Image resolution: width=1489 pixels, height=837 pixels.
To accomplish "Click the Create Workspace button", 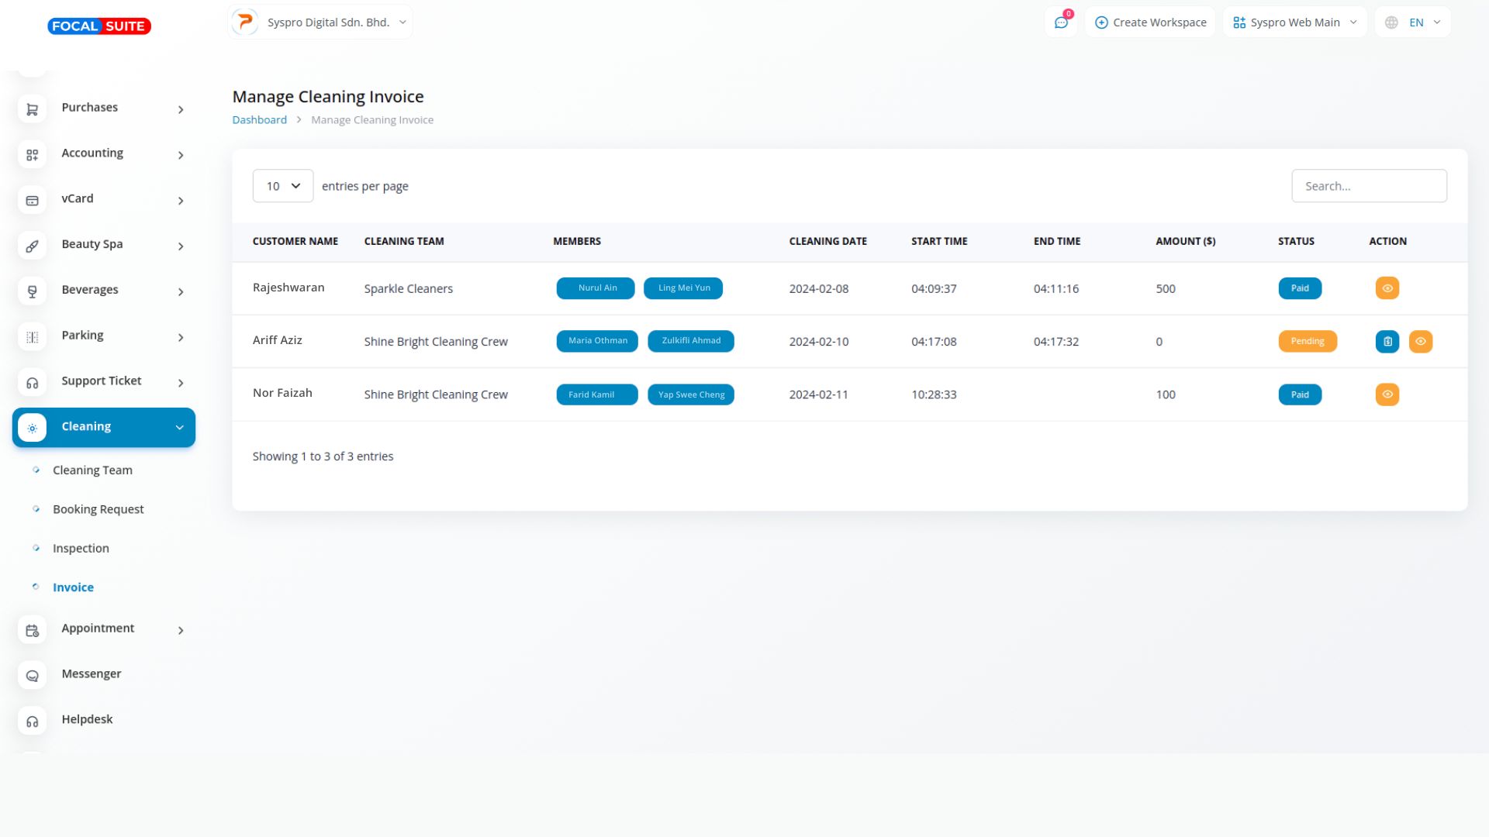I will point(1150,22).
